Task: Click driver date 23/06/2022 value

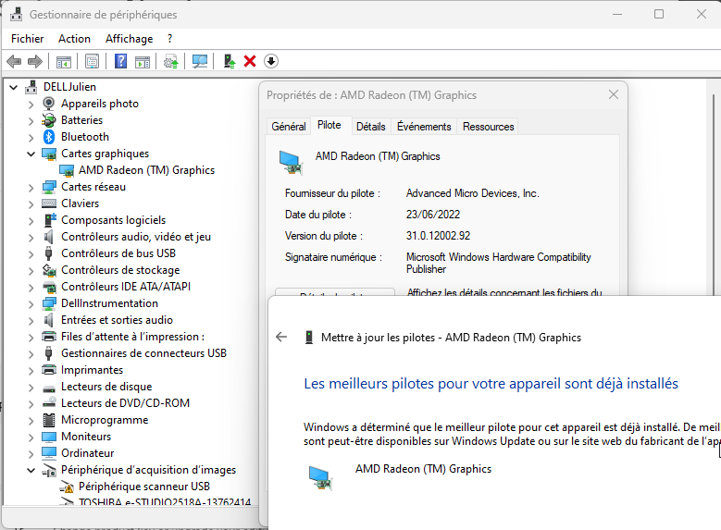Action: coord(432,215)
